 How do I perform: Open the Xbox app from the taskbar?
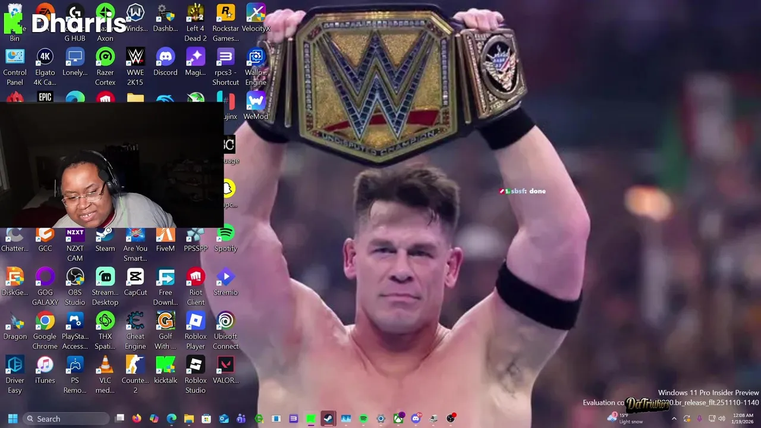[x=398, y=418]
